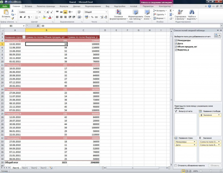Uncheck the Менеджеры field checkbox
The width and height of the screenshot is (223, 173).
(176, 41)
